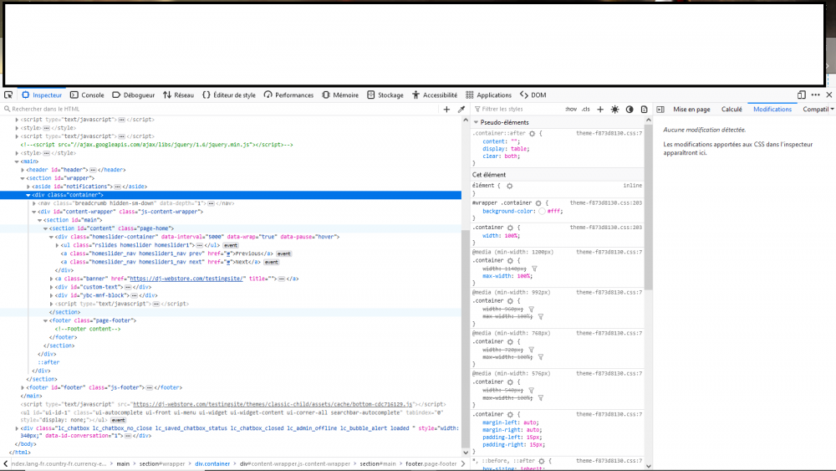Toggle light color scheme simulation

614,109
